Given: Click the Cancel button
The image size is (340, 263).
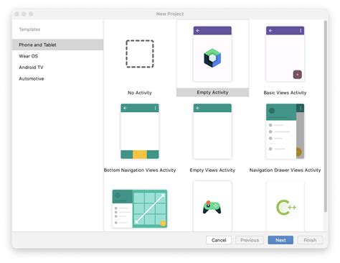Looking at the screenshot, I should (x=219, y=240).
